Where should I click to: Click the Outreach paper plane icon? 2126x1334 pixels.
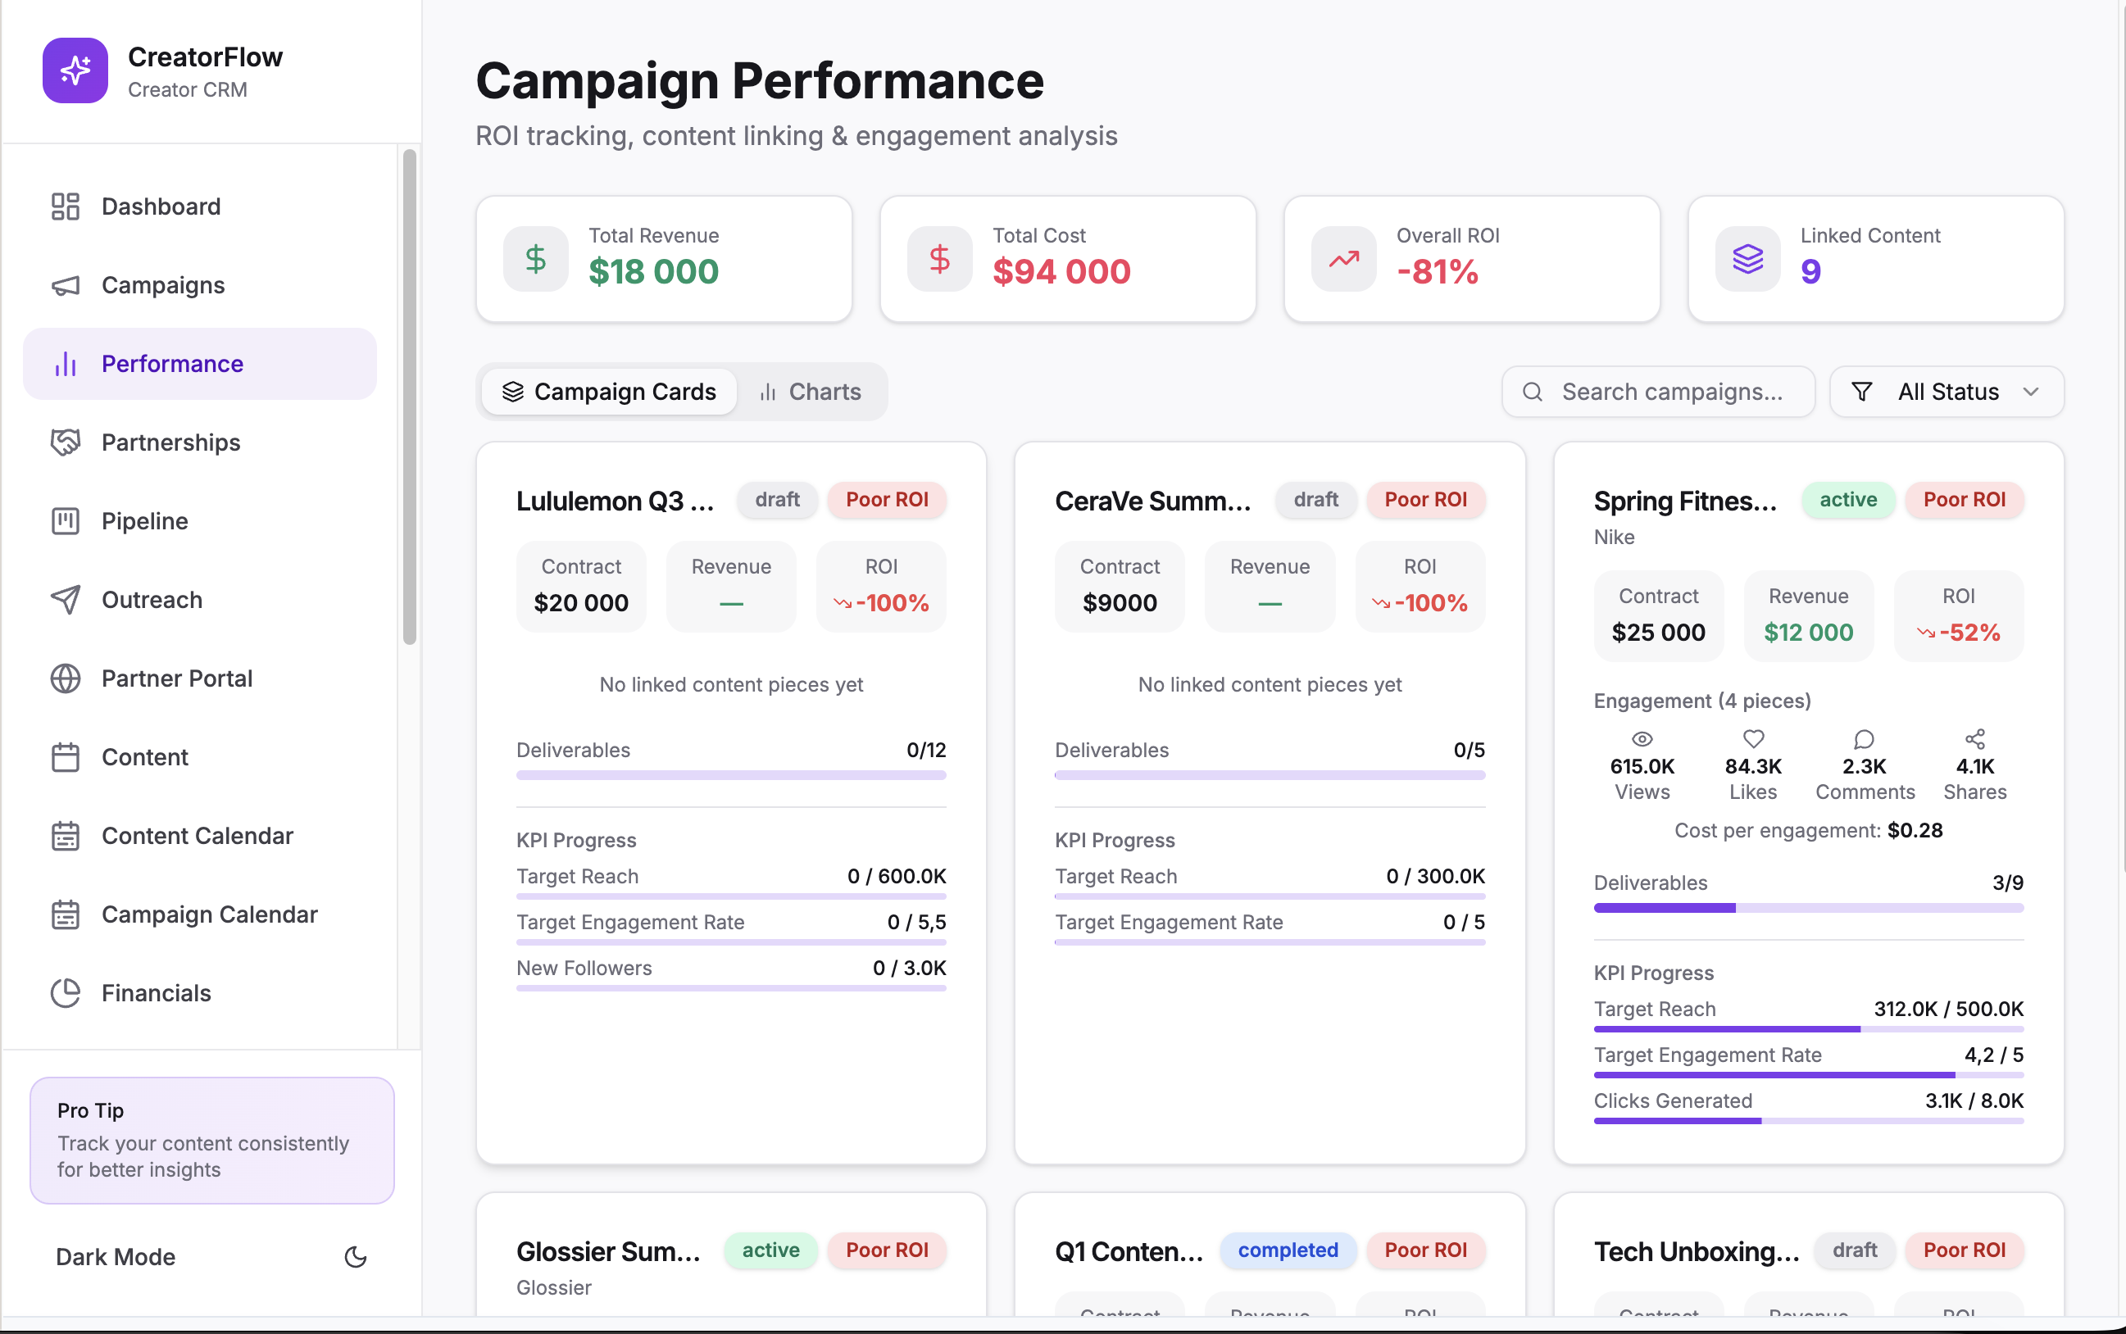click(x=66, y=600)
